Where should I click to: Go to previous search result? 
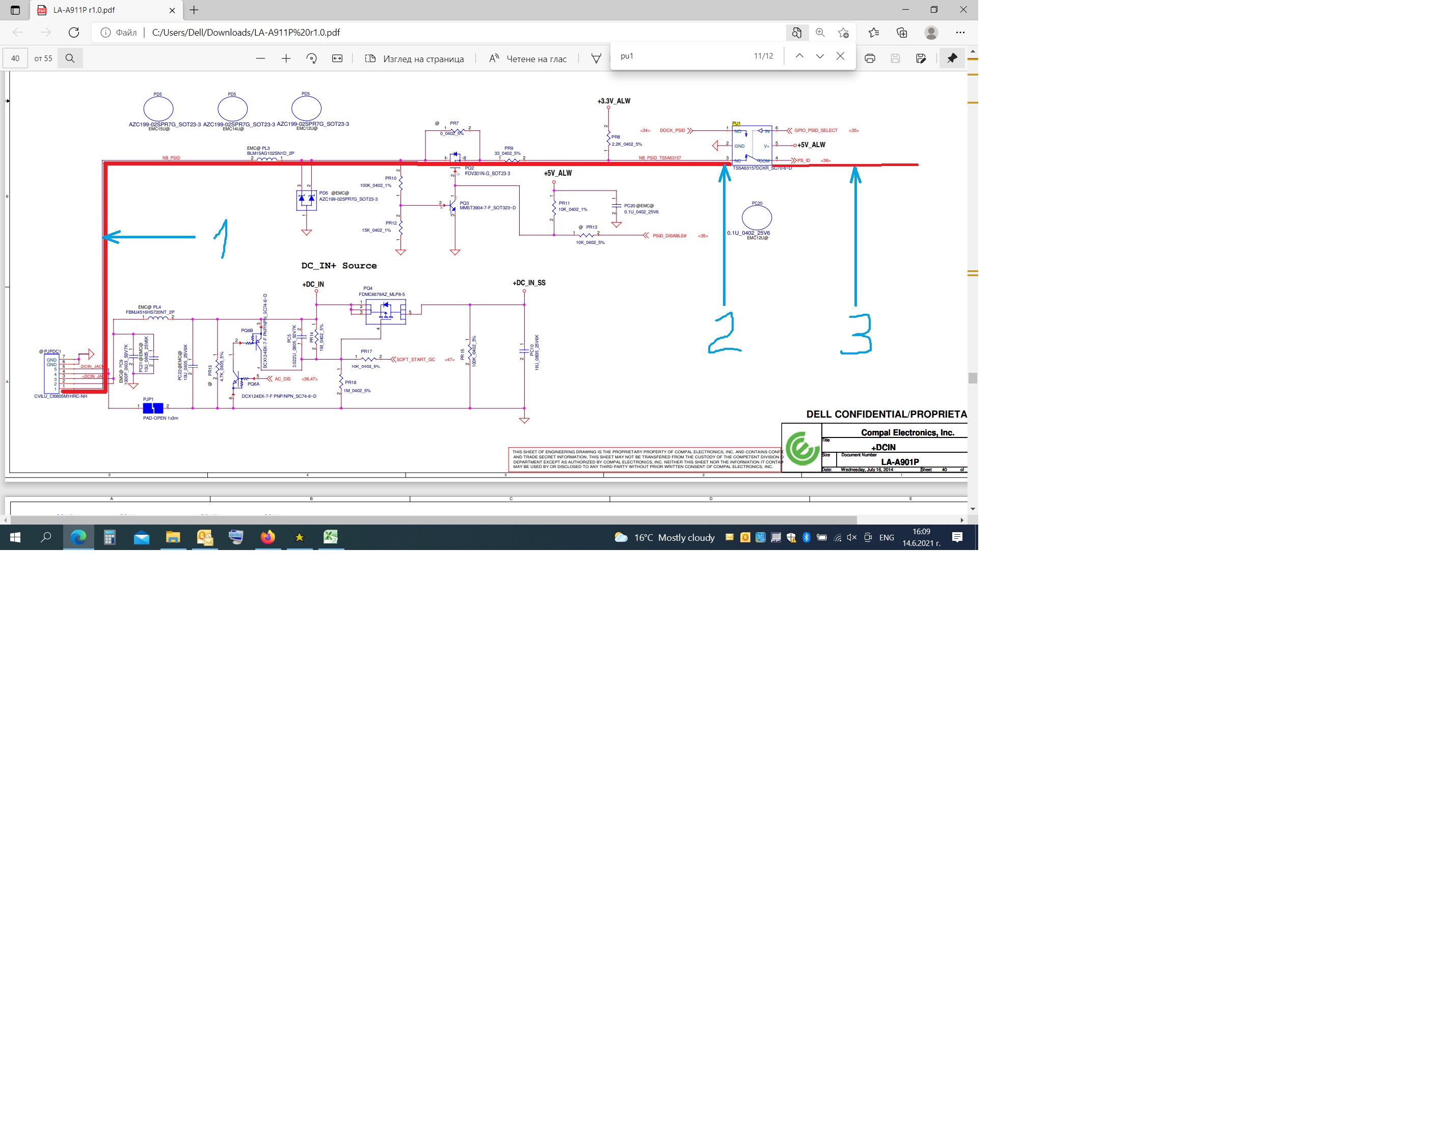pos(799,57)
